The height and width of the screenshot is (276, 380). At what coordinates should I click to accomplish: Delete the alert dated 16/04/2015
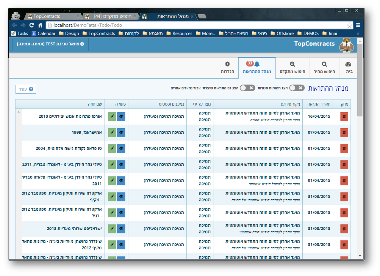(x=344, y=117)
